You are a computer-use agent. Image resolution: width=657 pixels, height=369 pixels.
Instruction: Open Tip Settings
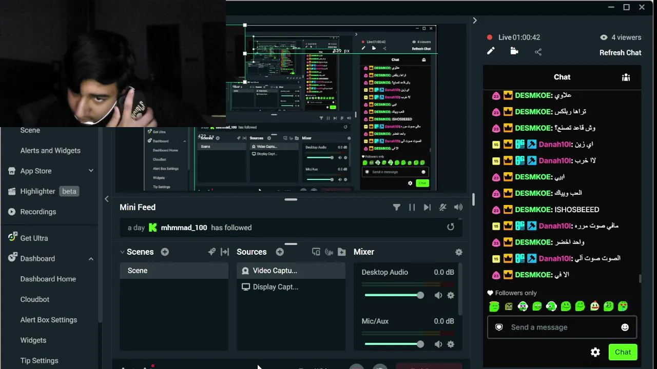(x=40, y=361)
